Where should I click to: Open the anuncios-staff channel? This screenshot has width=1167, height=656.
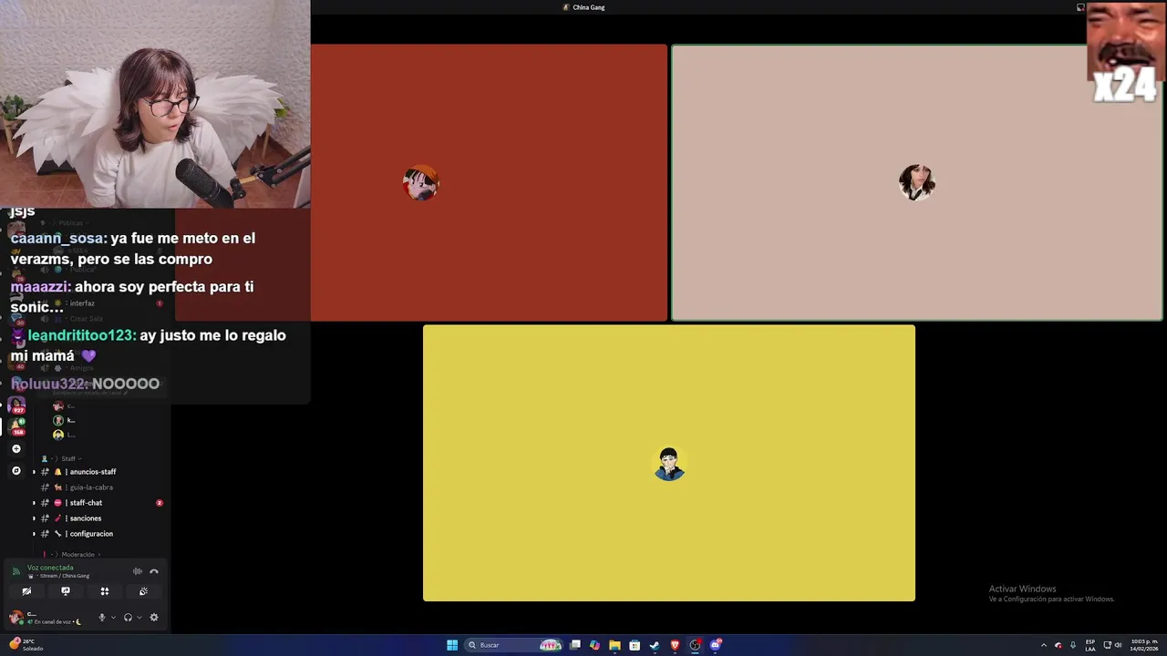click(92, 472)
